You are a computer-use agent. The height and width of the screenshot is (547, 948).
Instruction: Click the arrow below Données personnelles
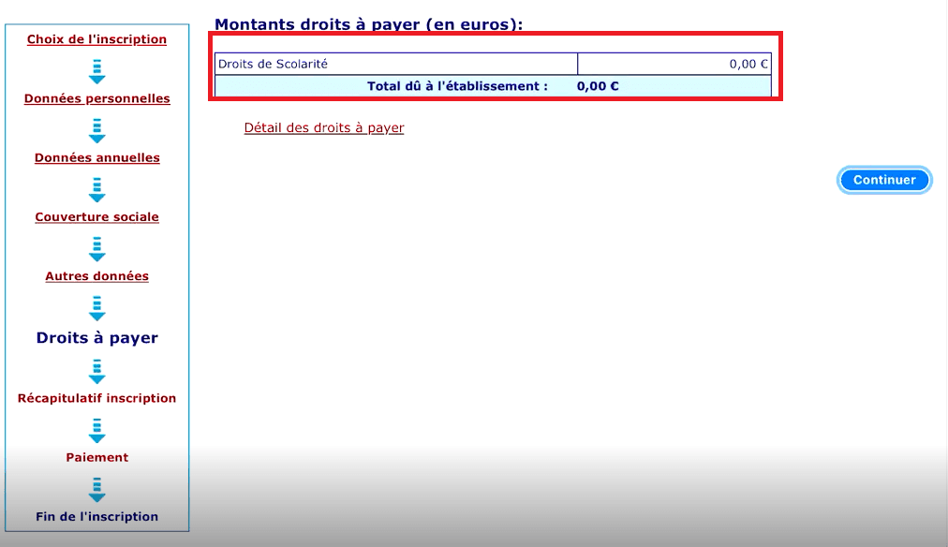(96, 128)
